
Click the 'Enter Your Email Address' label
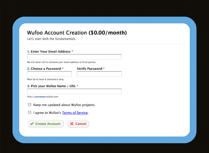click(51, 52)
